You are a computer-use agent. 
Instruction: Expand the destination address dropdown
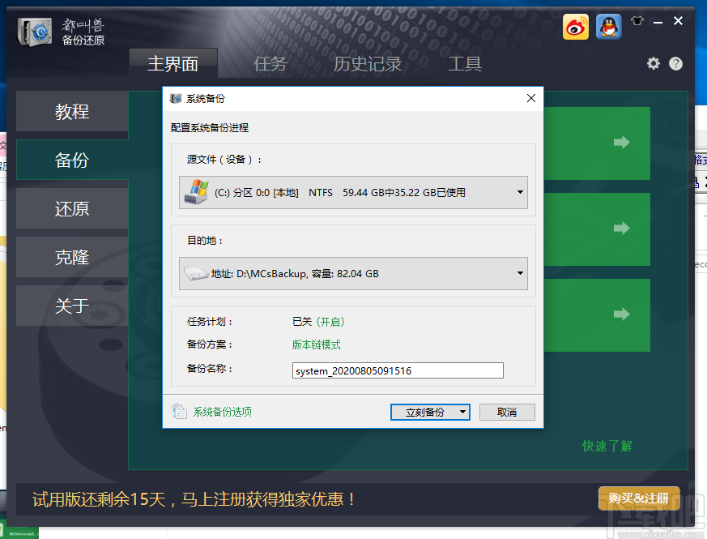(x=520, y=273)
